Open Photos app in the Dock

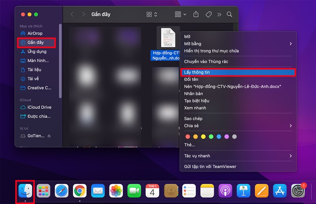coord(116,191)
